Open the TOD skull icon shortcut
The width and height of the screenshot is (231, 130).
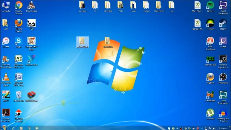click(31, 24)
